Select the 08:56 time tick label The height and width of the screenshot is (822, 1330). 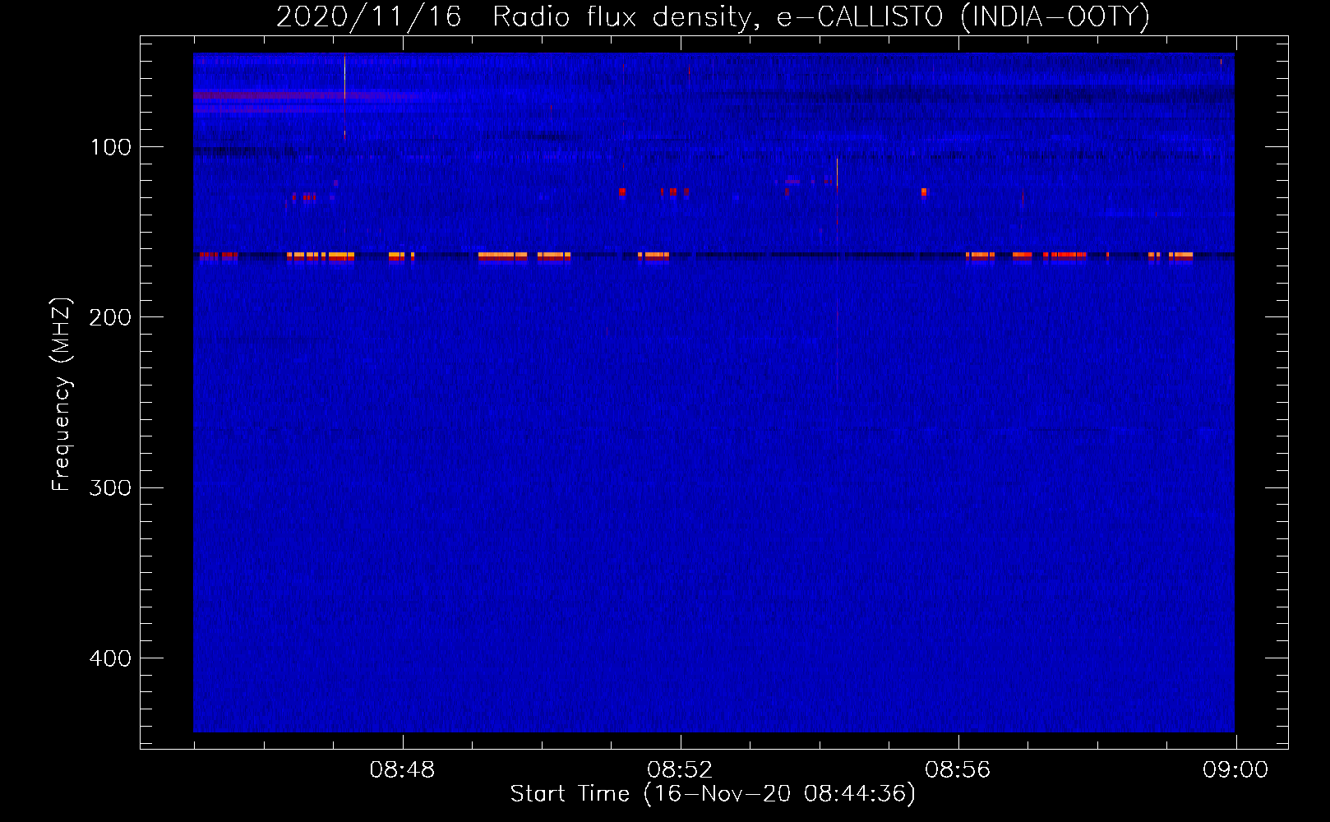[x=958, y=770]
